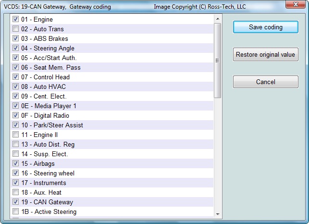Screen dimensions: 309x224
Task: Cancel the gateway coding dialog
Action: [266, 82]
